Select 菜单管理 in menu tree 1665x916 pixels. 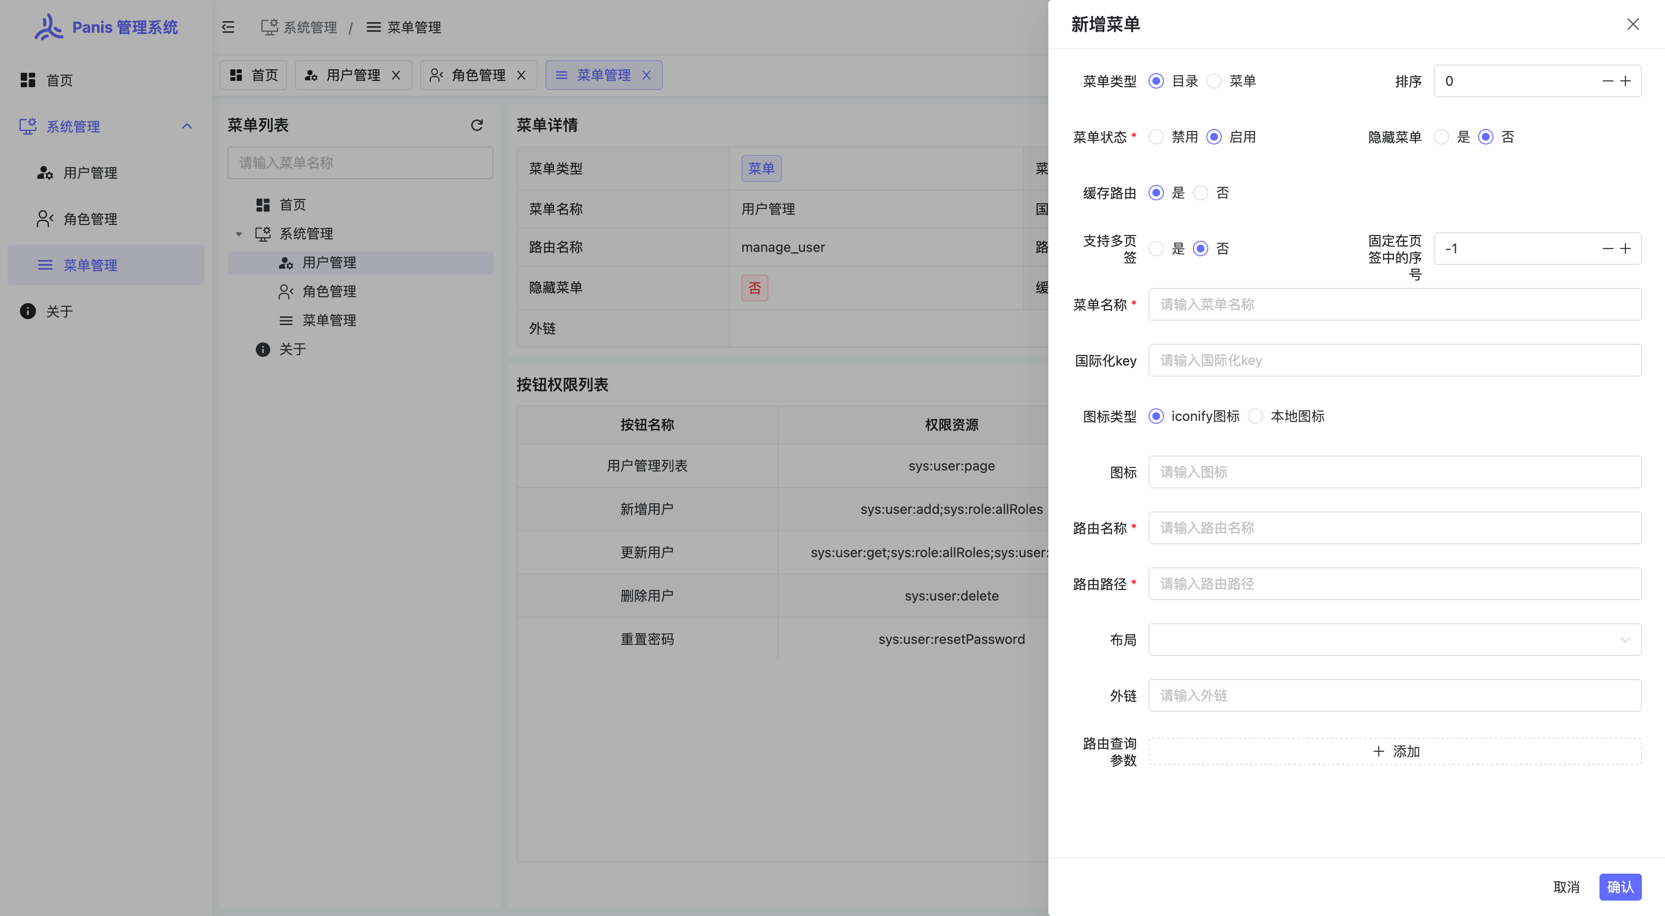[329, 320]
